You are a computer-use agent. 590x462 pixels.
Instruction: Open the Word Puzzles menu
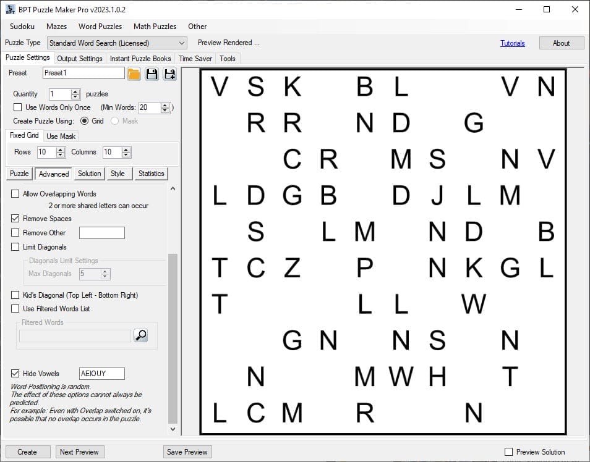click(100, 27)
